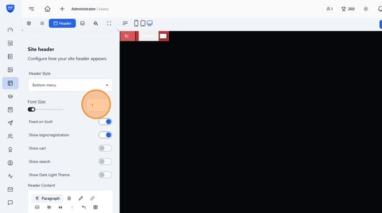
Task: Select the desktop device preview icon
Action: tap(149, 23)
